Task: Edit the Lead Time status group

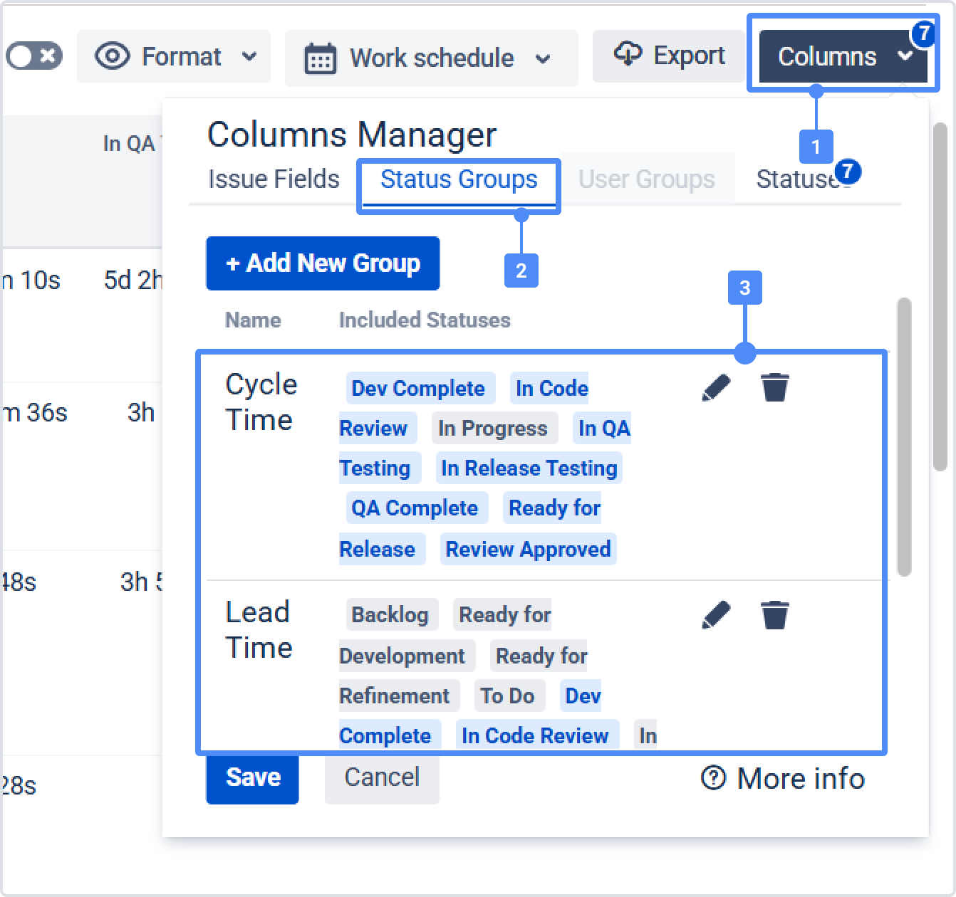Action: point(716,615)
